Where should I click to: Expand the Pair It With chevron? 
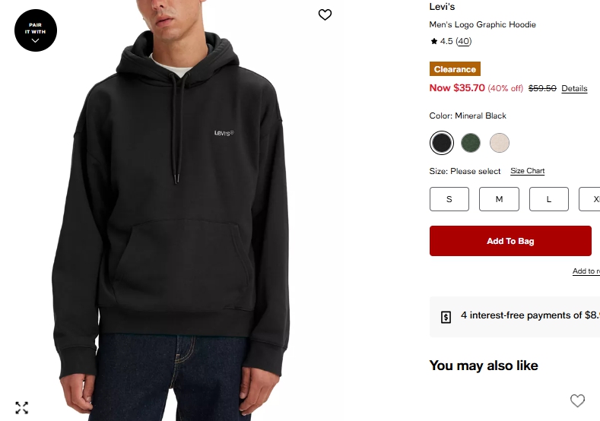click(x=35, y=40)
